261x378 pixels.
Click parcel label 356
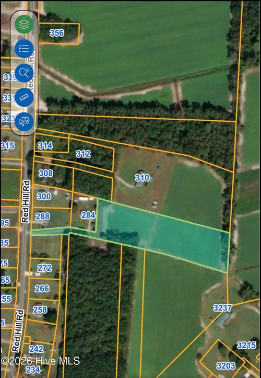(57, 33)
